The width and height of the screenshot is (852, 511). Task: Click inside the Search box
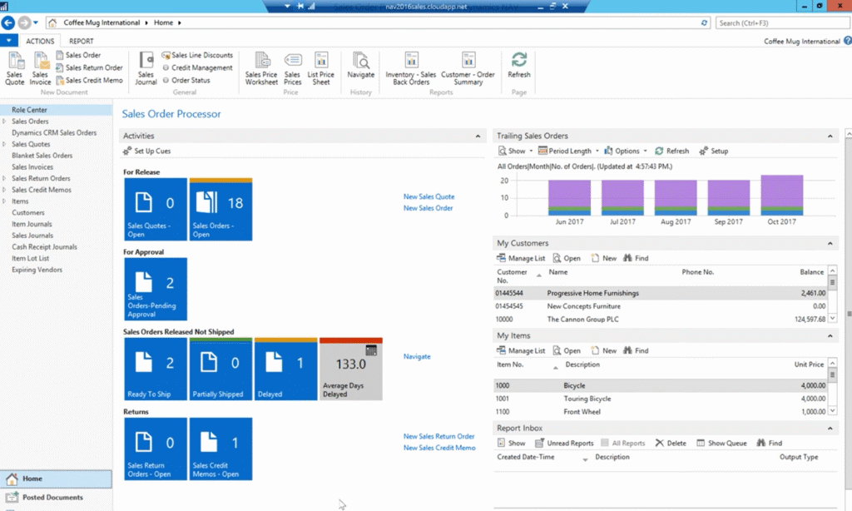tap(782, 22)
